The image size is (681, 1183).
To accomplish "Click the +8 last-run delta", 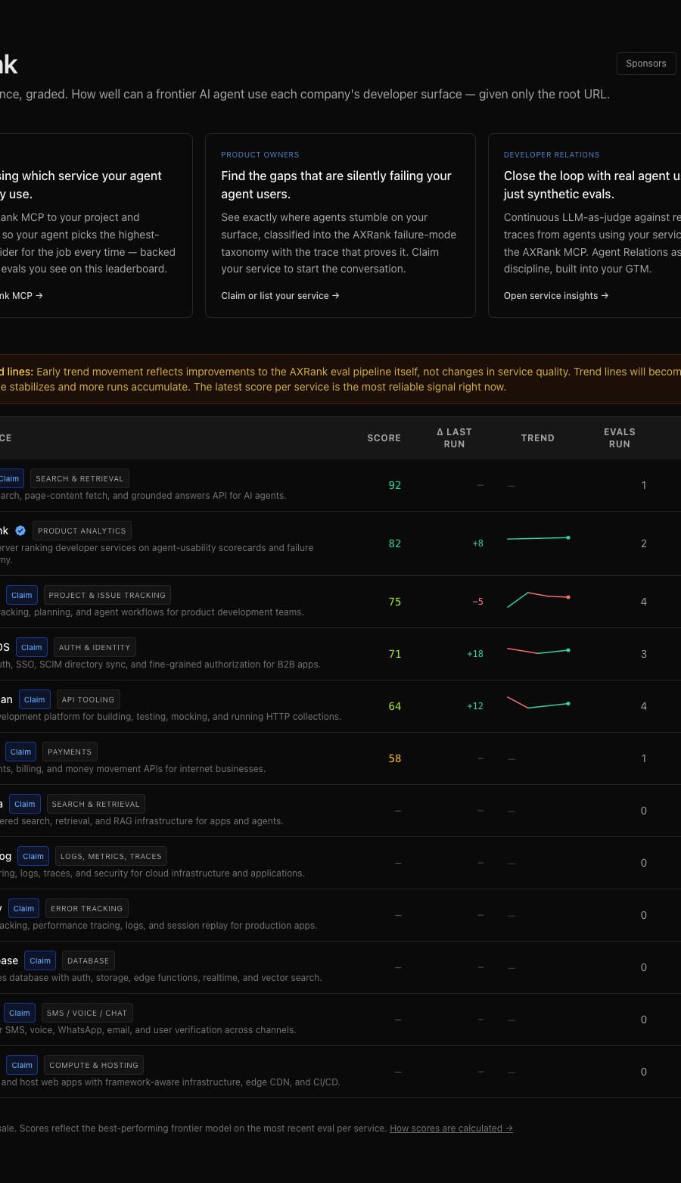I will [x=477, y=543].
